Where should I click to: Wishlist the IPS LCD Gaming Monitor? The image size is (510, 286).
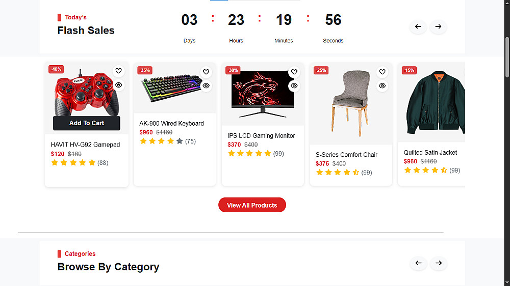[294, 72]
